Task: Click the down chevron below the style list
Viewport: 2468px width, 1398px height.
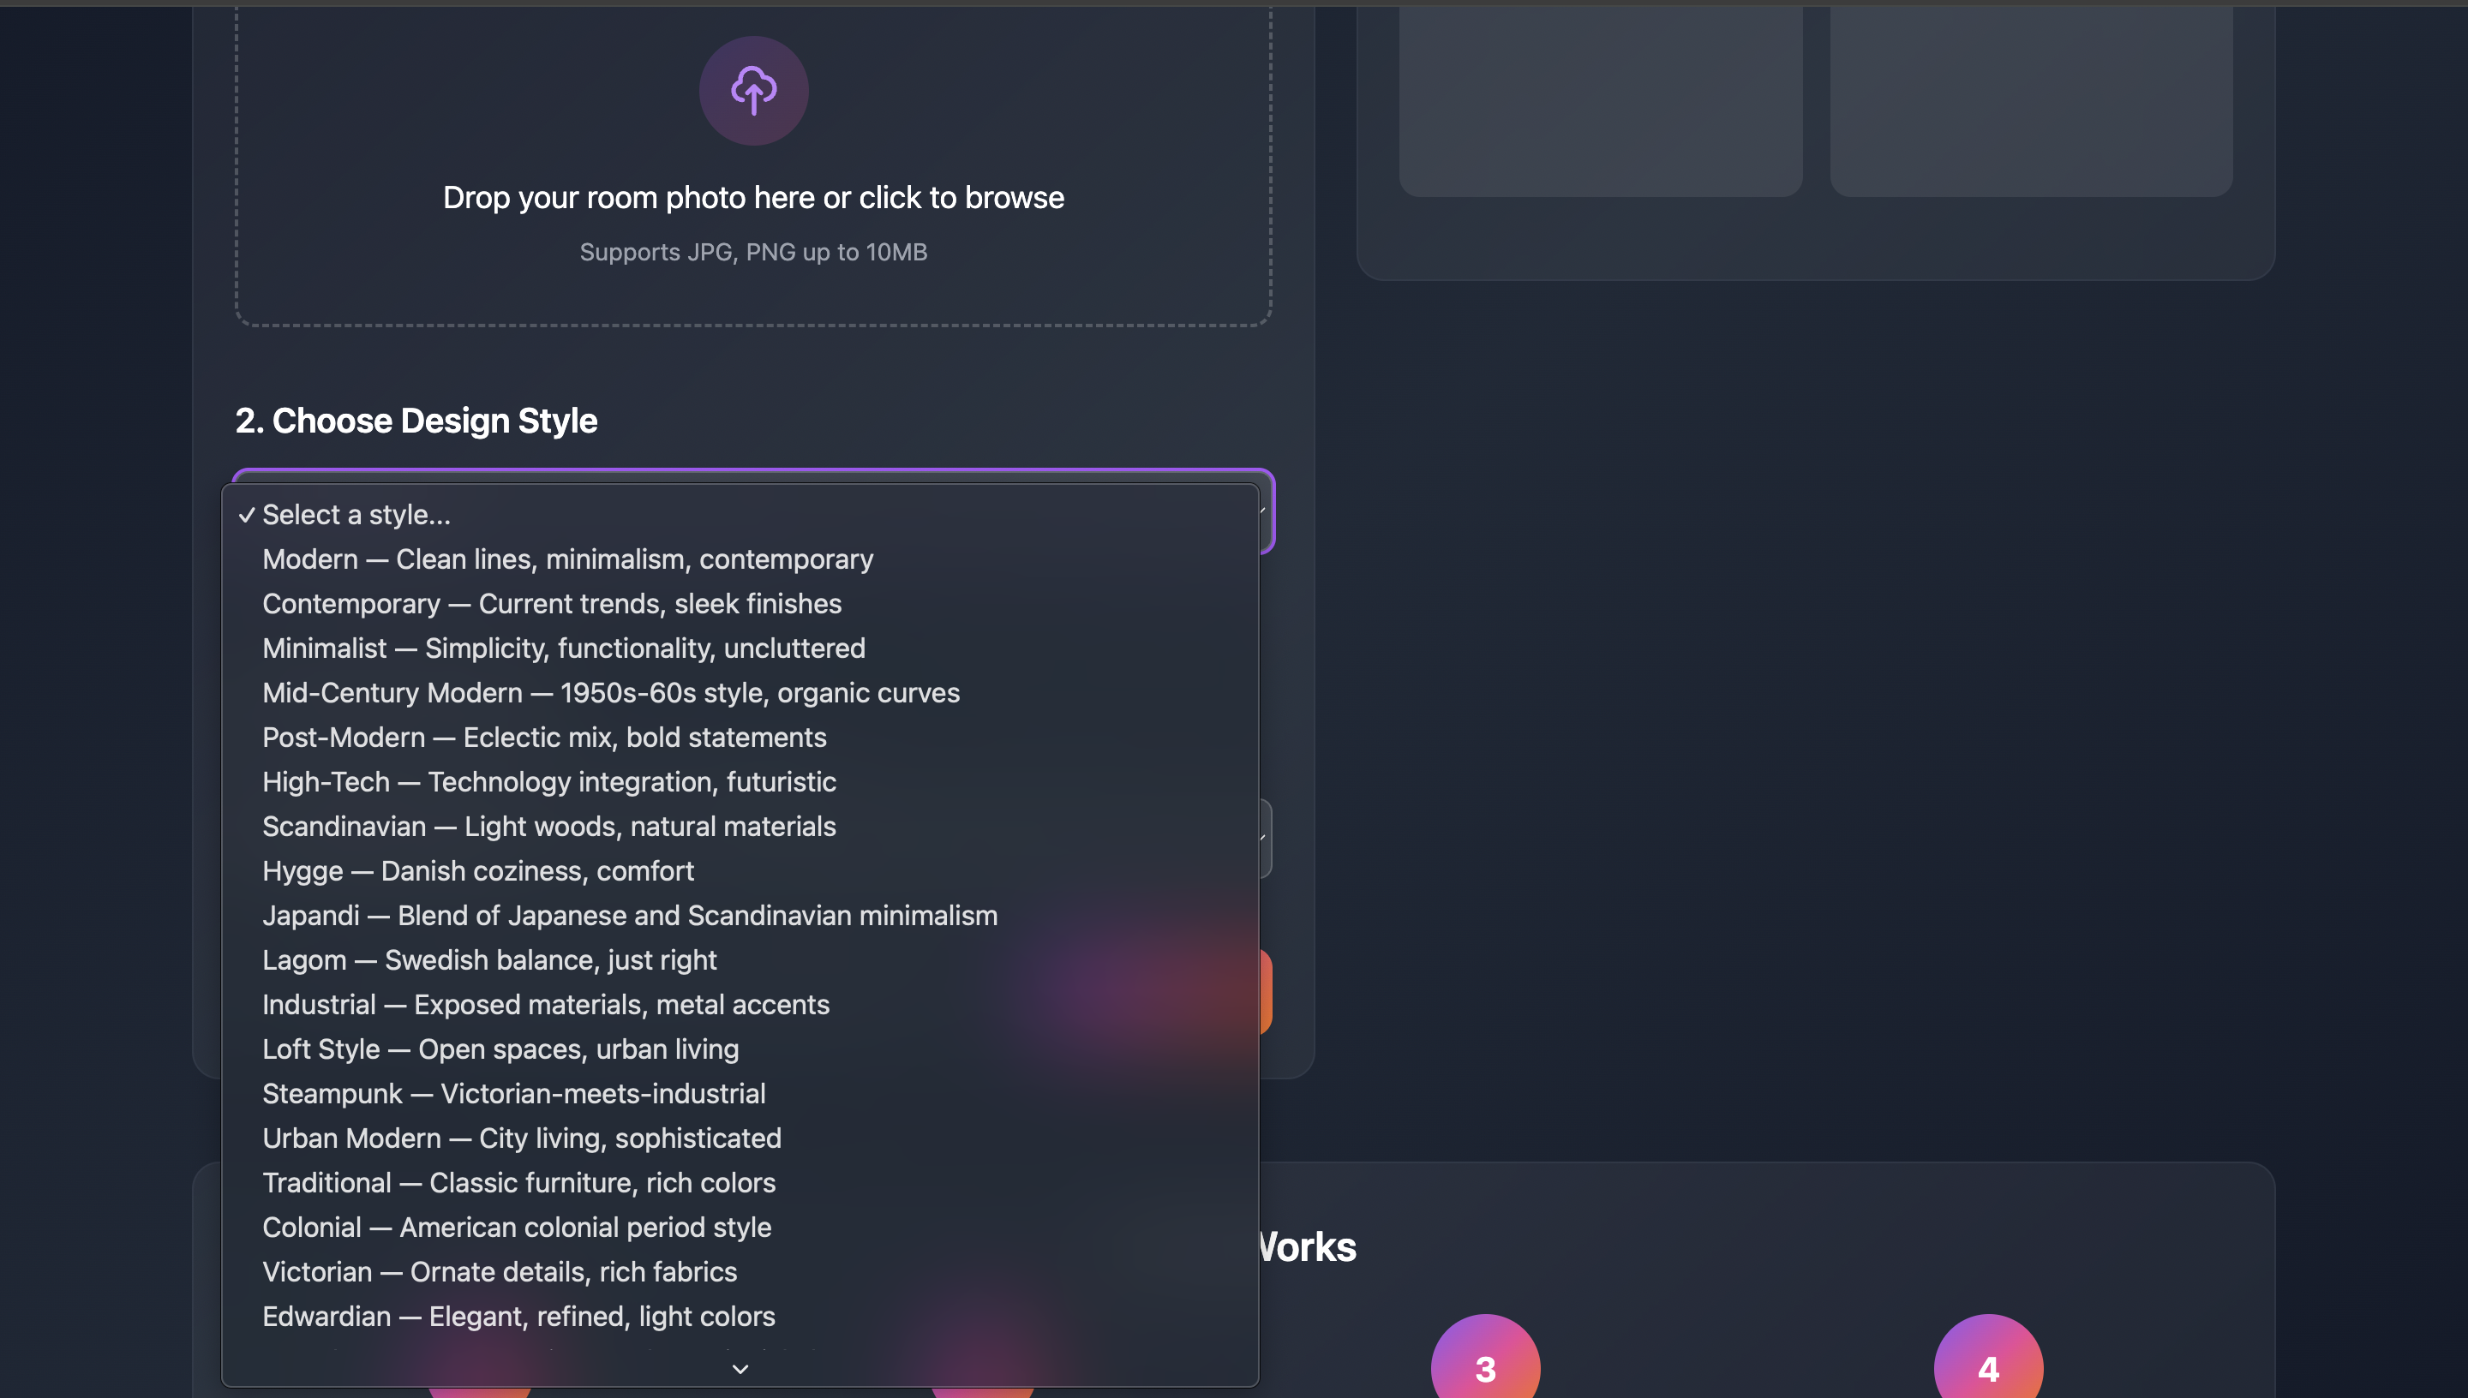Action: (x=740, y=1368)
